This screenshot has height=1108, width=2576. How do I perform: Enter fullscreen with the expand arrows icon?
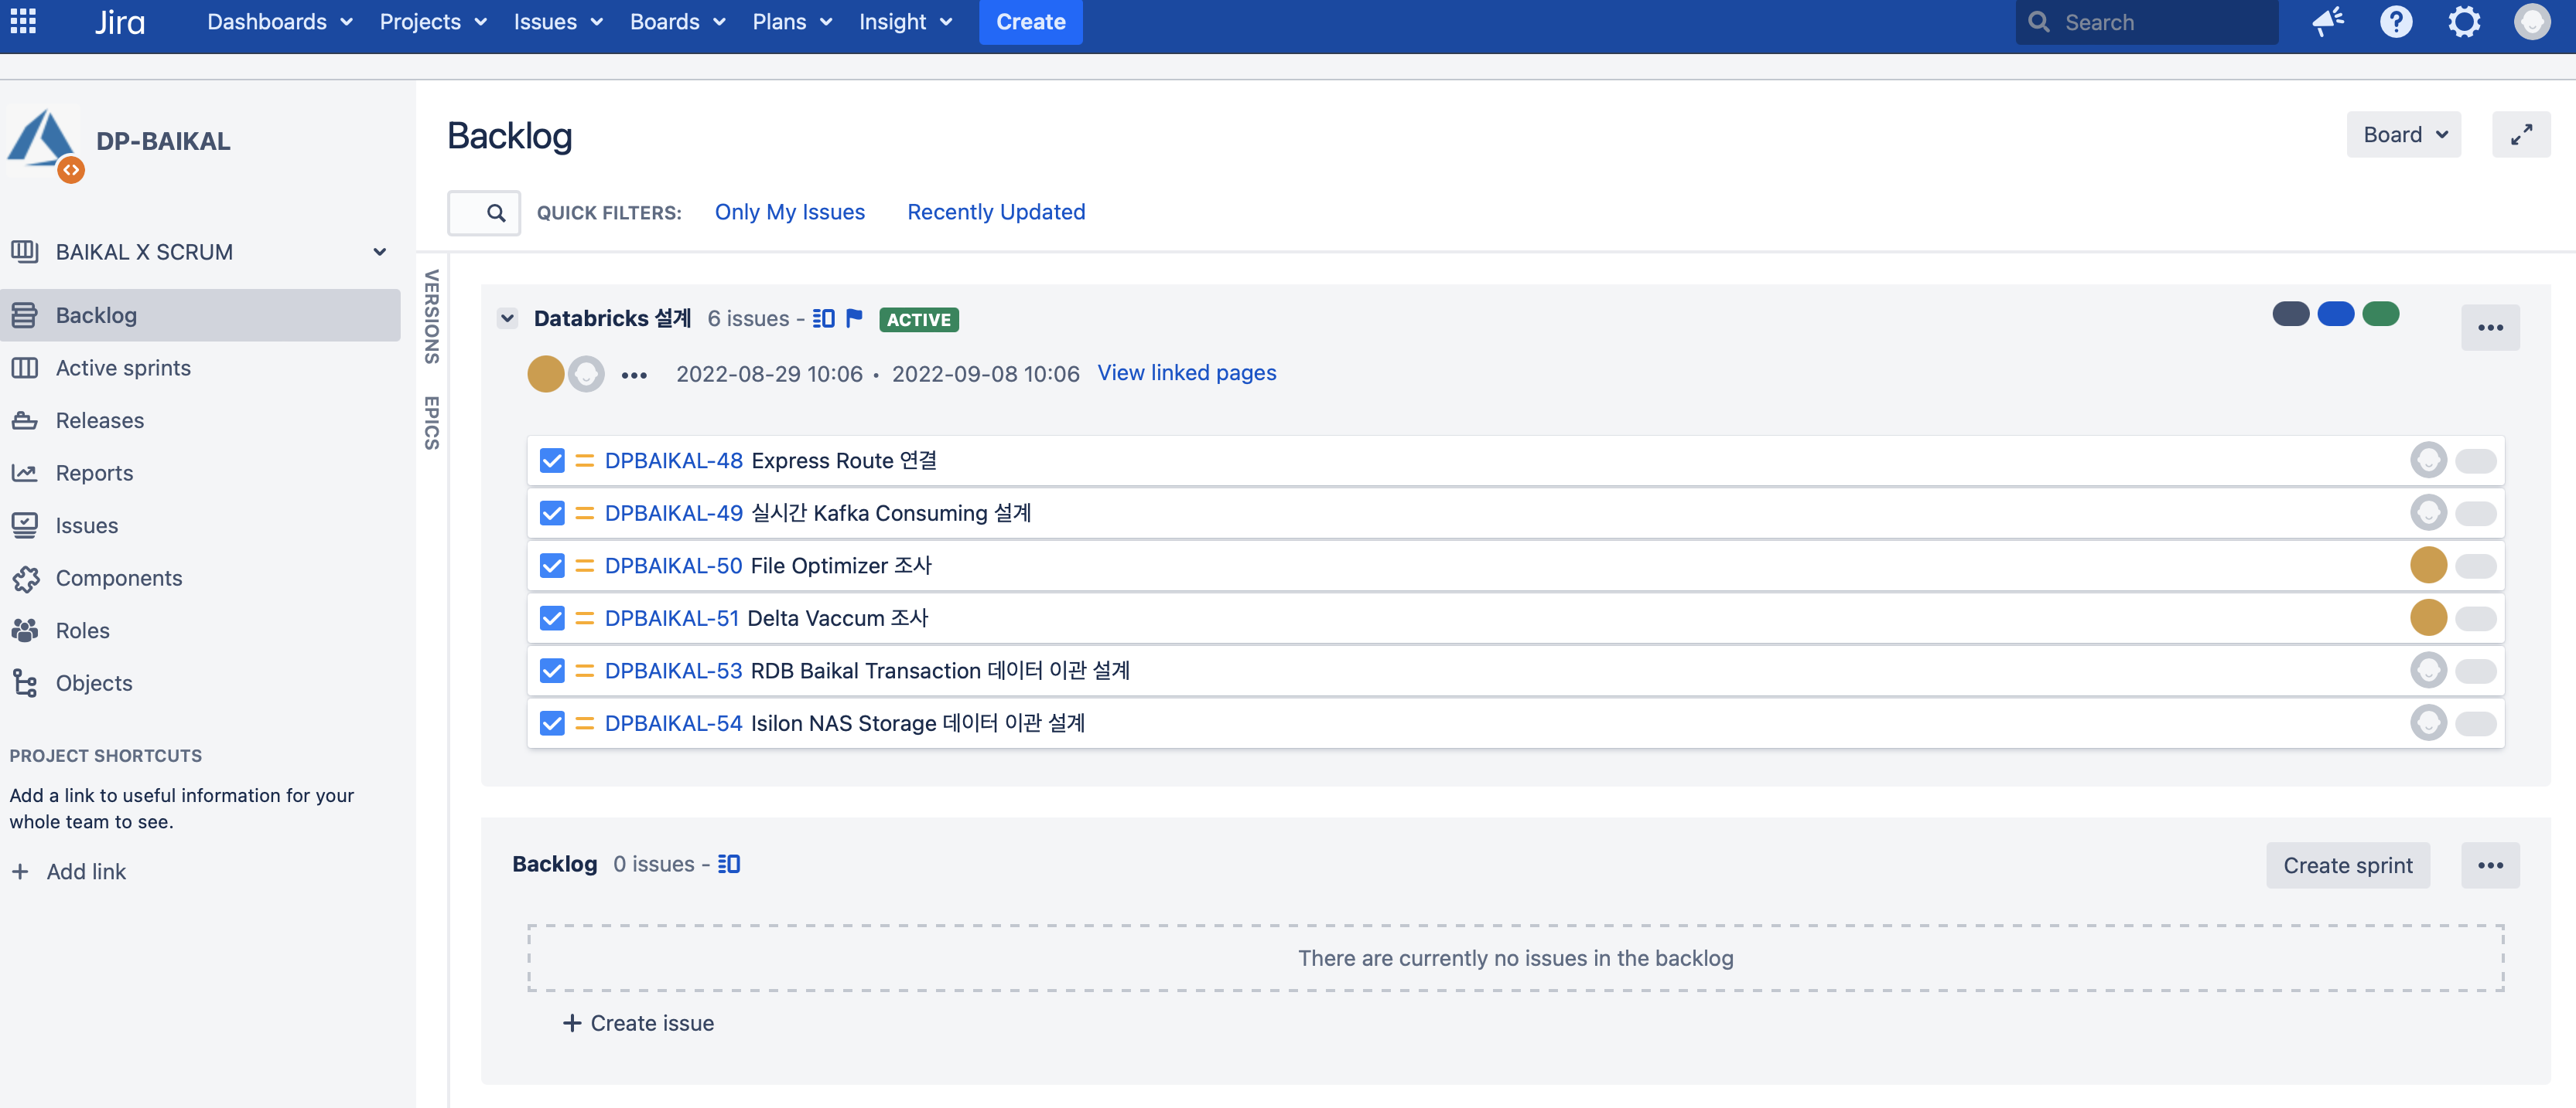click(x=2520, y=134)
